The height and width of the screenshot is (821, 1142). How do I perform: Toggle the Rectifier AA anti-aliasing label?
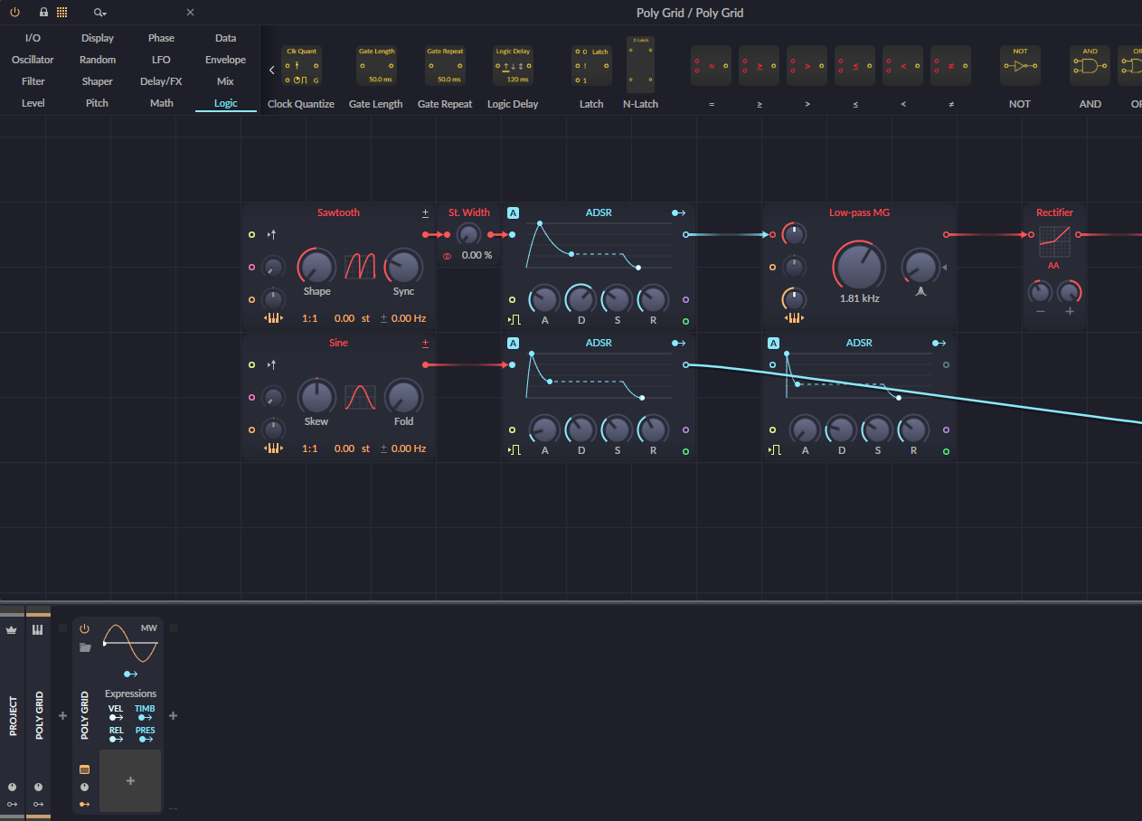[x=1053, y=266]
